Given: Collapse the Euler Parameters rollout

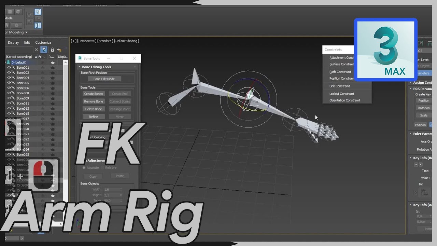Looking at the screenshot, I should pyautogui.click(x=411, y=134).
